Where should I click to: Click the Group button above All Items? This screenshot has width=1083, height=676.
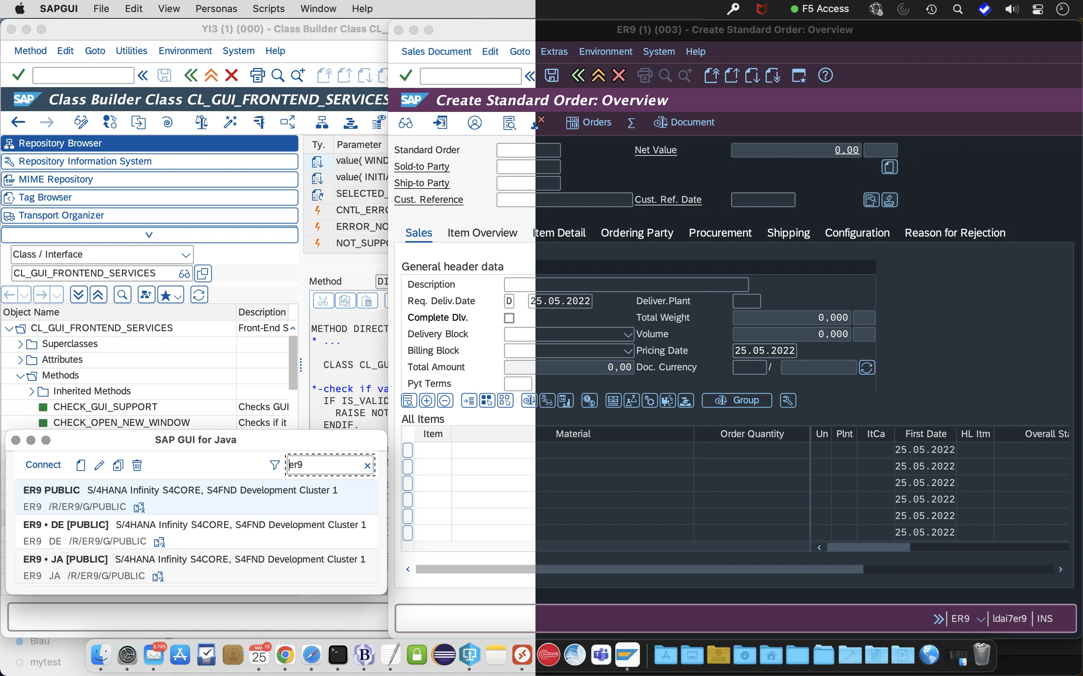(736, 400)
